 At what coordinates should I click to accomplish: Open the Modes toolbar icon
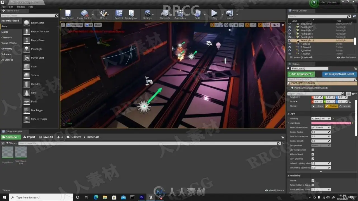(103, 15)
